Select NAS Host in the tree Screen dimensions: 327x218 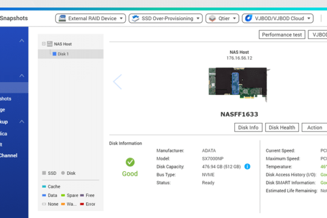63,44
